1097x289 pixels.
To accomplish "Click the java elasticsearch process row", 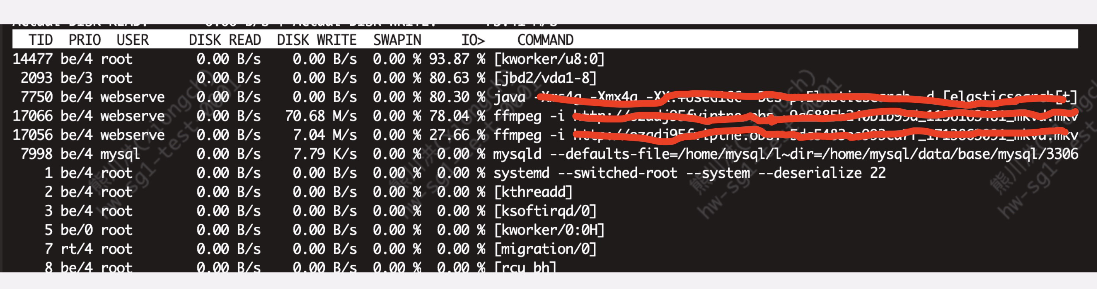I will (545, 97).
